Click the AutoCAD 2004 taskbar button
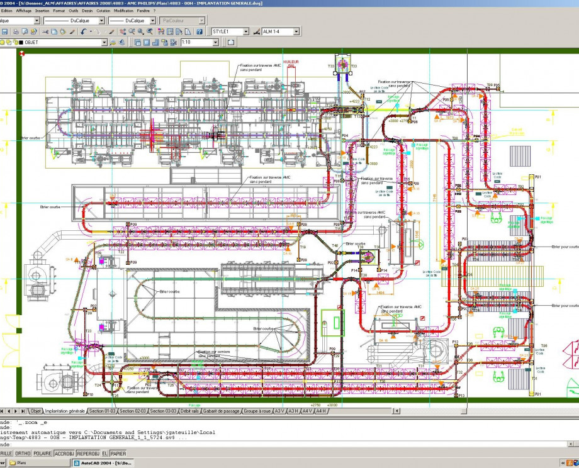Image resolution: width=579 pixels, height=468 pixels. click(103, 463)
